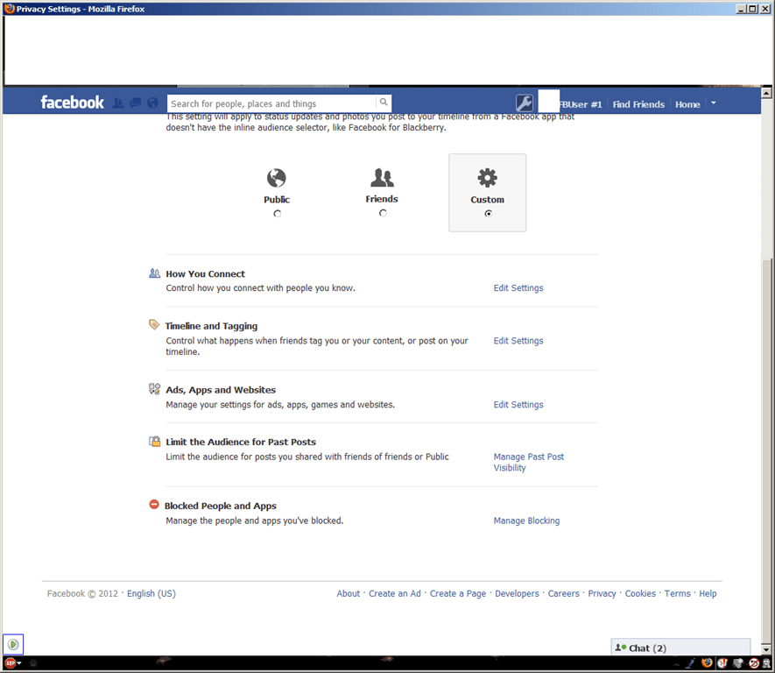Click the Public globe icon

(276, 177)
